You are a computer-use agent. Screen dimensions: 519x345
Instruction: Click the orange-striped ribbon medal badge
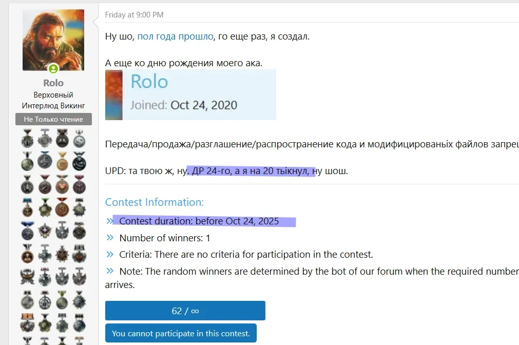(28, 323)
